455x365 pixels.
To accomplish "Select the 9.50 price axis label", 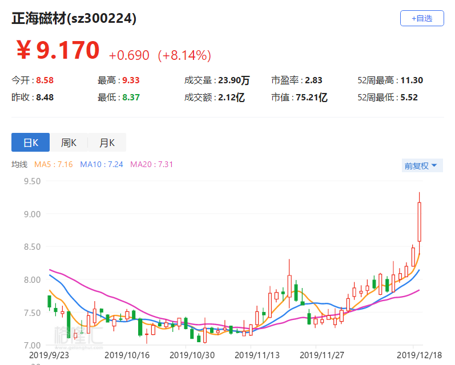I will [32, 181].
